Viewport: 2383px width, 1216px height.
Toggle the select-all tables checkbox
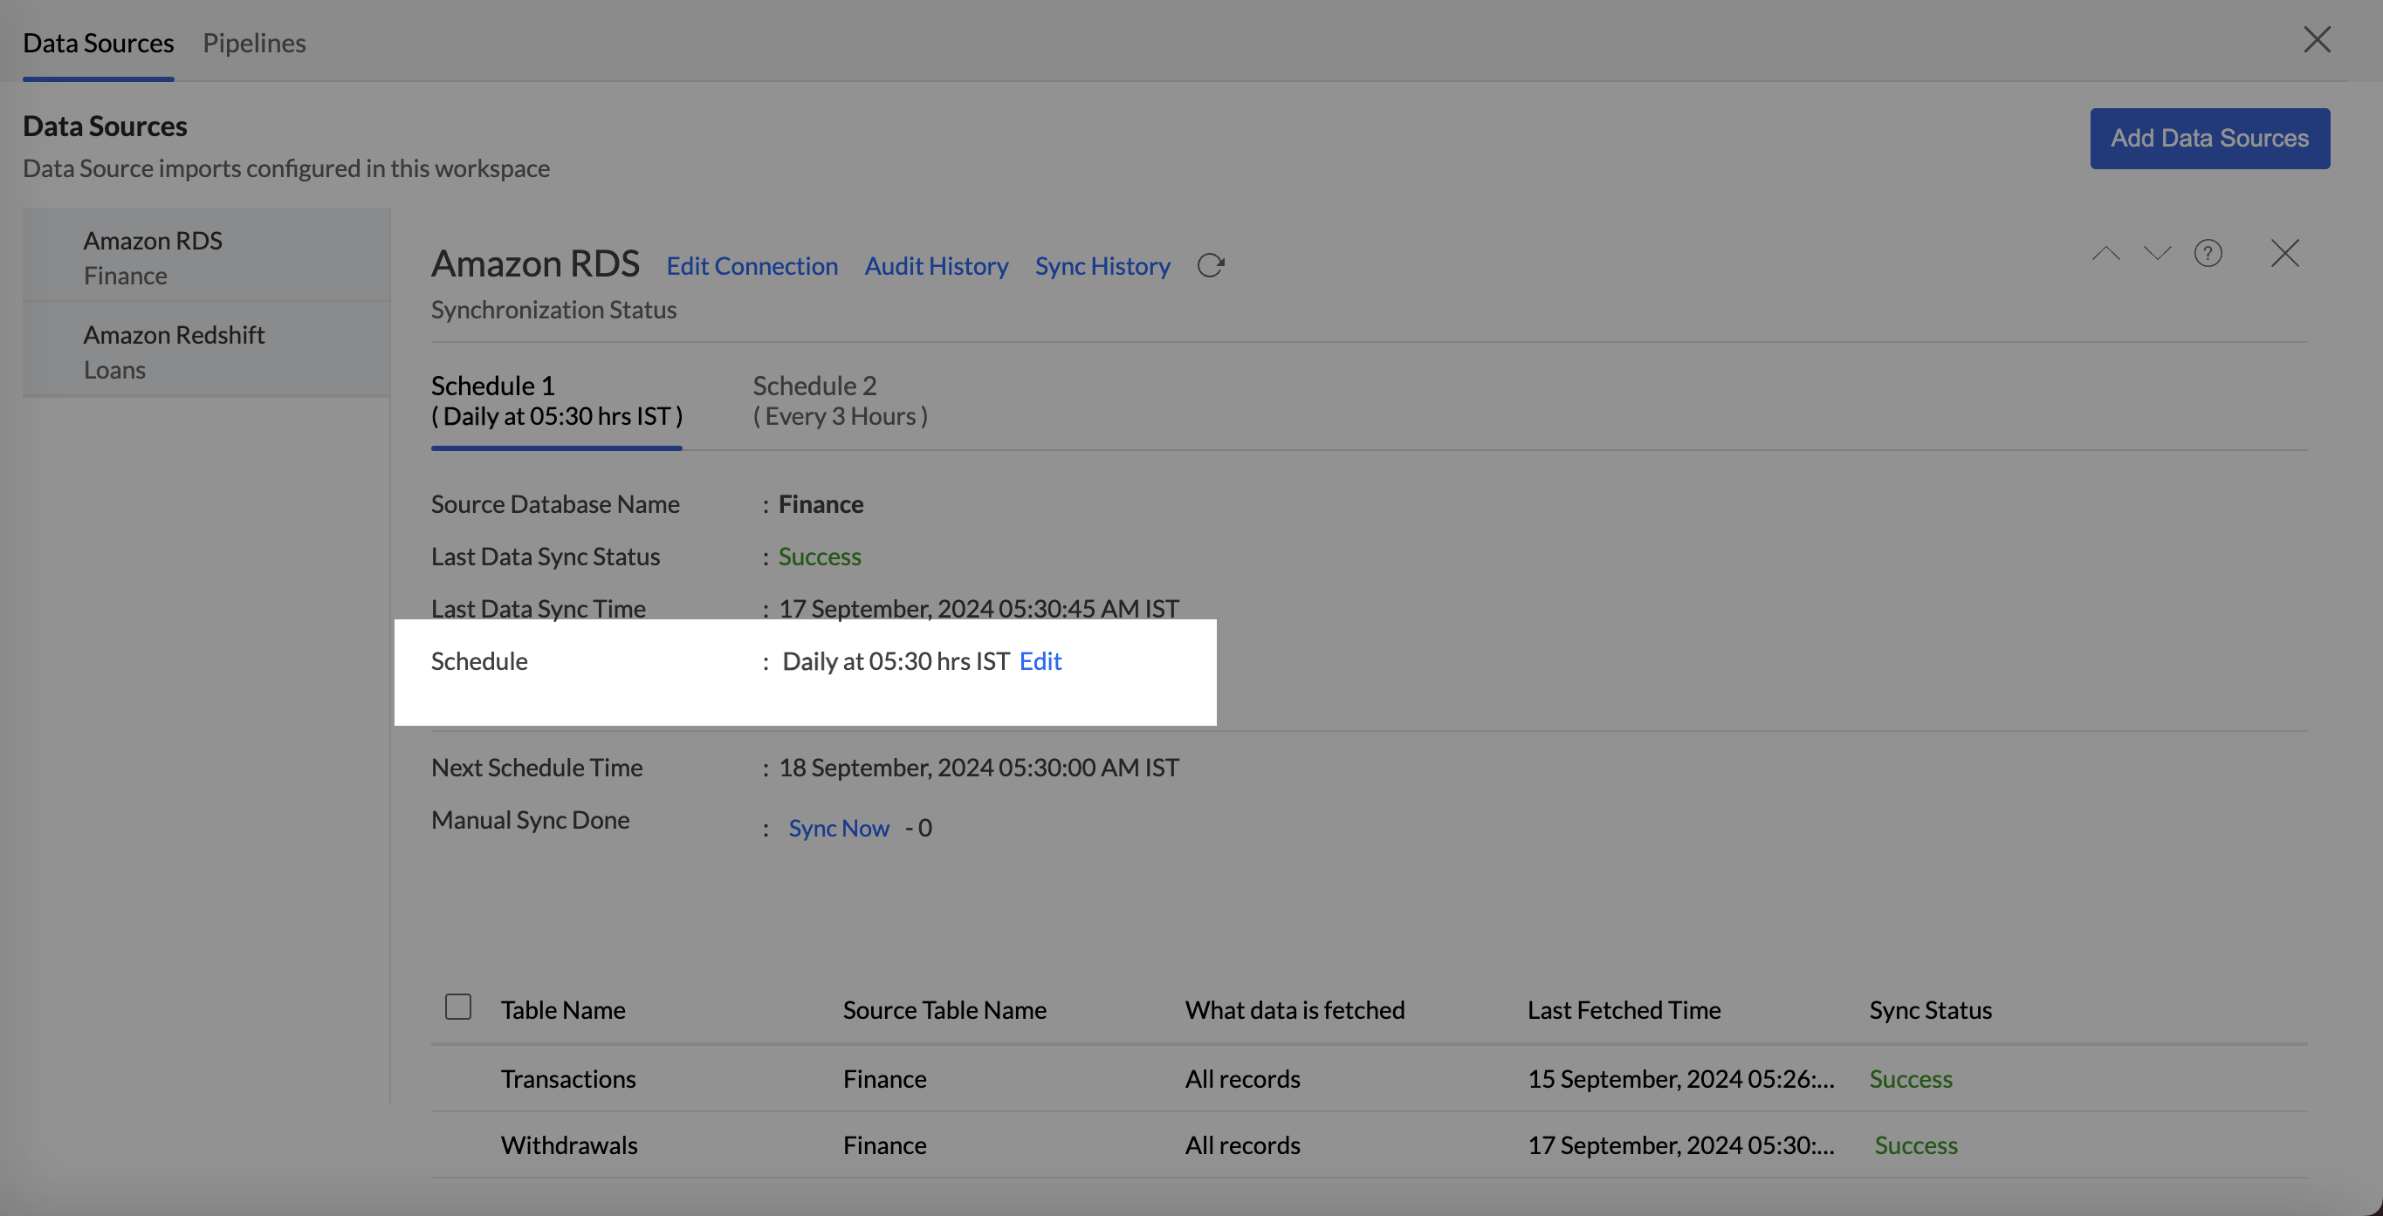click(x=458, y=1006)
